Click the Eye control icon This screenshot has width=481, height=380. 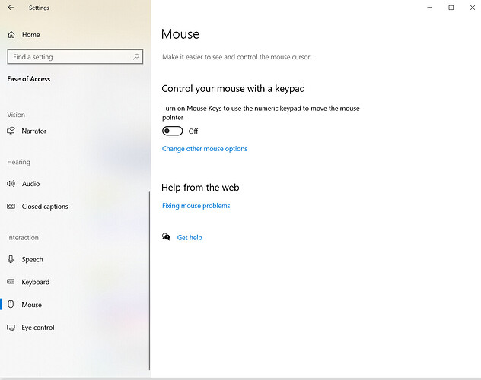click(11, 328)
